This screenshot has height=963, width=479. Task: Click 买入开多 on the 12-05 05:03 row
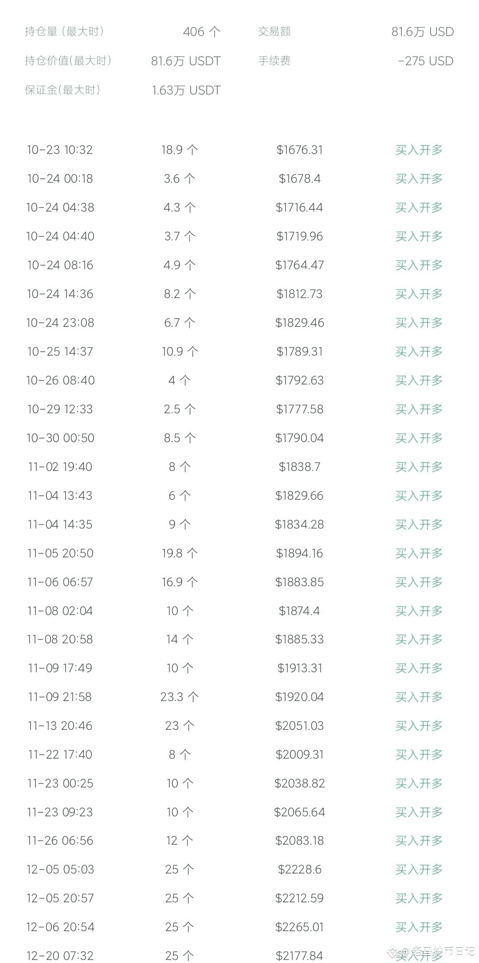point(419,869)
